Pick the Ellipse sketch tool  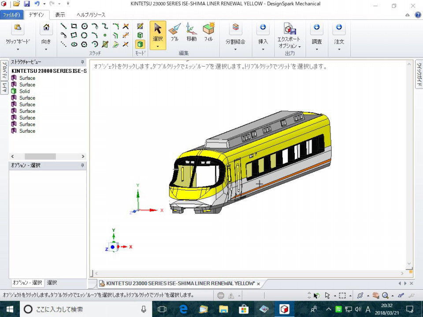pos(74,44)
